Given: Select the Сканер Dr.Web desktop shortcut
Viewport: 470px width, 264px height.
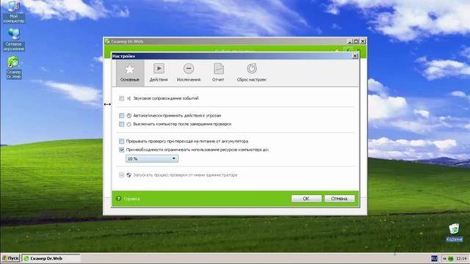Looking at the screenshot, I should pos(14,67).
